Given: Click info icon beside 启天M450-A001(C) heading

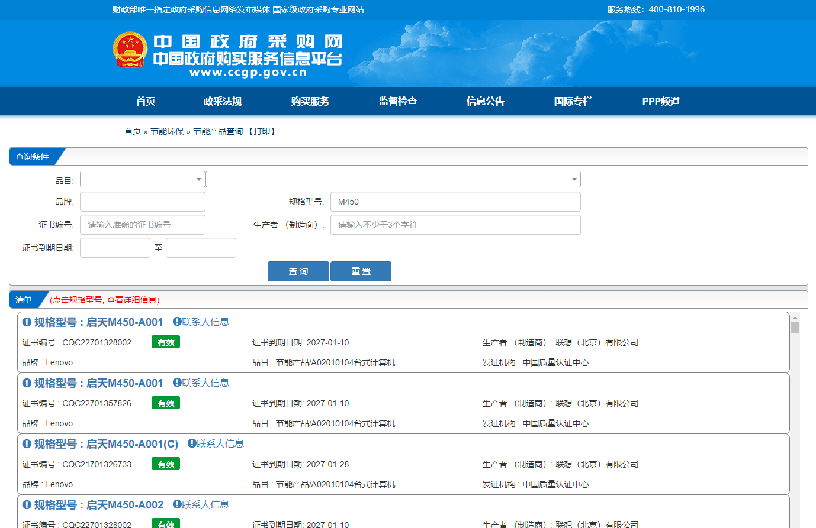Looking at the screenshot, I should [x=27, y=443].
